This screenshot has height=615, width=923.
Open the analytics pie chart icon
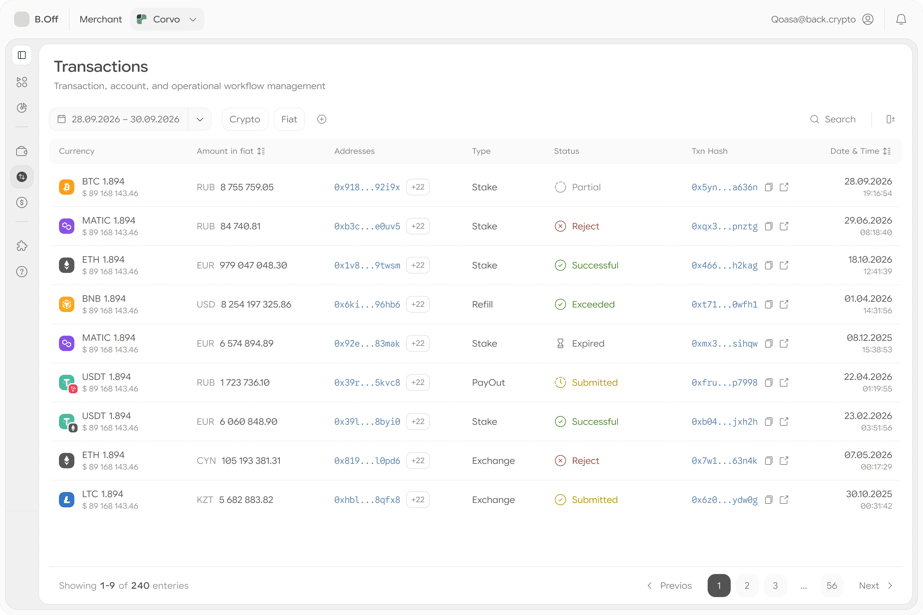(x=22, y=108)
